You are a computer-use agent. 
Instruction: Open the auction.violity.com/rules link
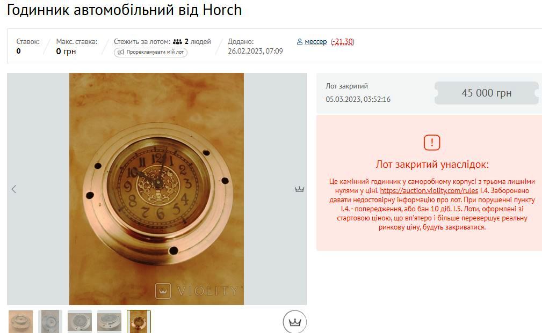coord(429,190)
